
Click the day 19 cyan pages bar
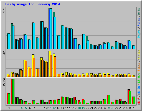pos(84,42)
